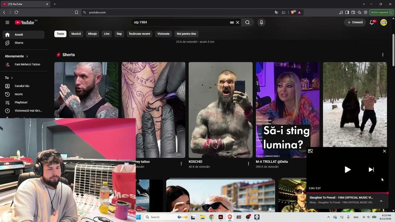
Task: Expand the Tu section
Action: pyautogui.click(x=9, y=78)
